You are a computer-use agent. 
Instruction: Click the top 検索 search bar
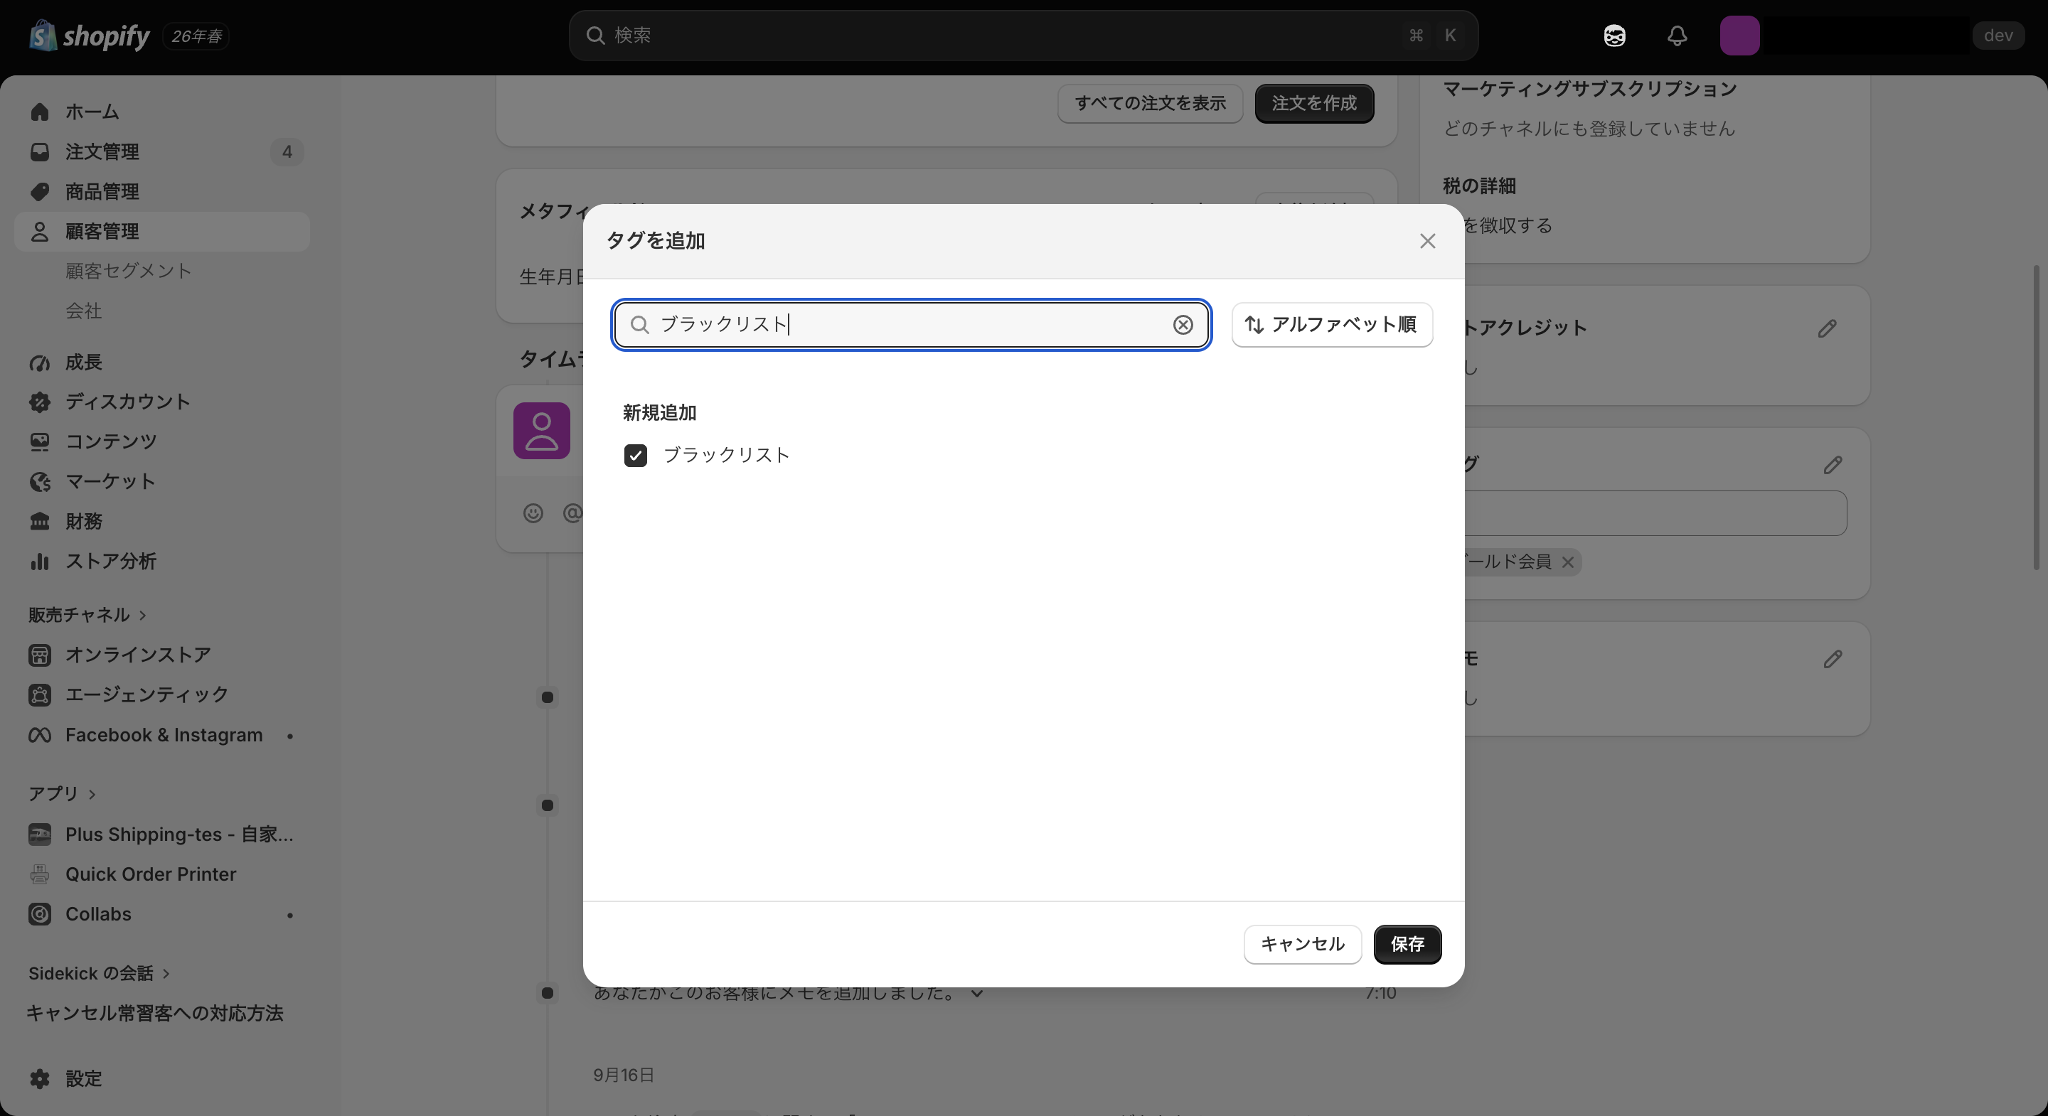(1023, 36)
